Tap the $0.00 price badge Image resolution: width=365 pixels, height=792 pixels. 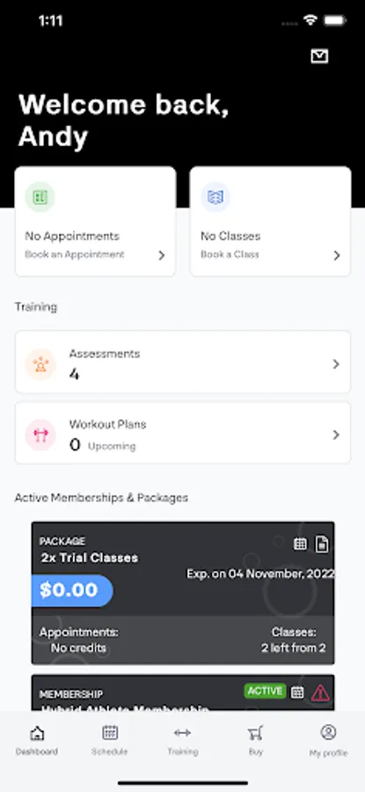tap(72, 590)
